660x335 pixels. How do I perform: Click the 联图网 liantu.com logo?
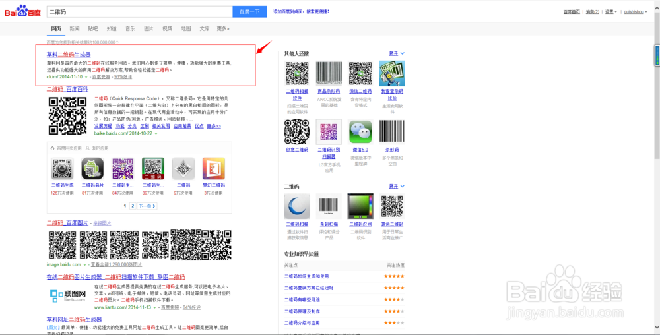(68, 296)
